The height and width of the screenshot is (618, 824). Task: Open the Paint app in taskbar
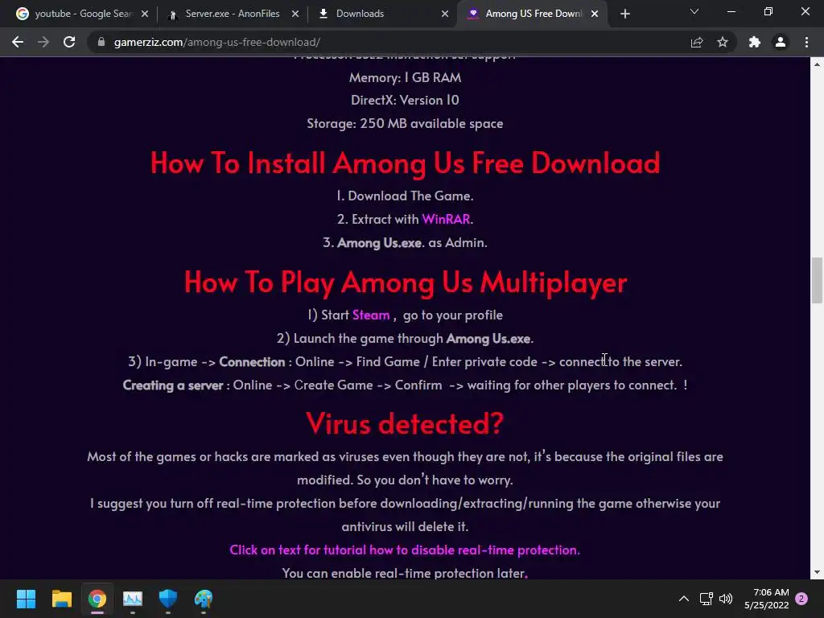click(x=204, y=599)
